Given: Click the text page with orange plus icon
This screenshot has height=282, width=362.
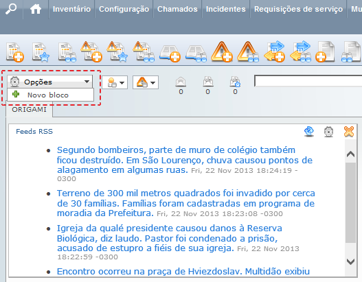Looking at the screenshot, I should [x=326, y=52].
